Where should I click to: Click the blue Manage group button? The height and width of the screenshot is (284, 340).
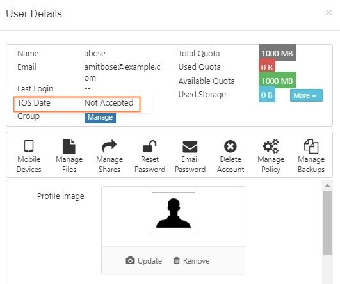100,117
